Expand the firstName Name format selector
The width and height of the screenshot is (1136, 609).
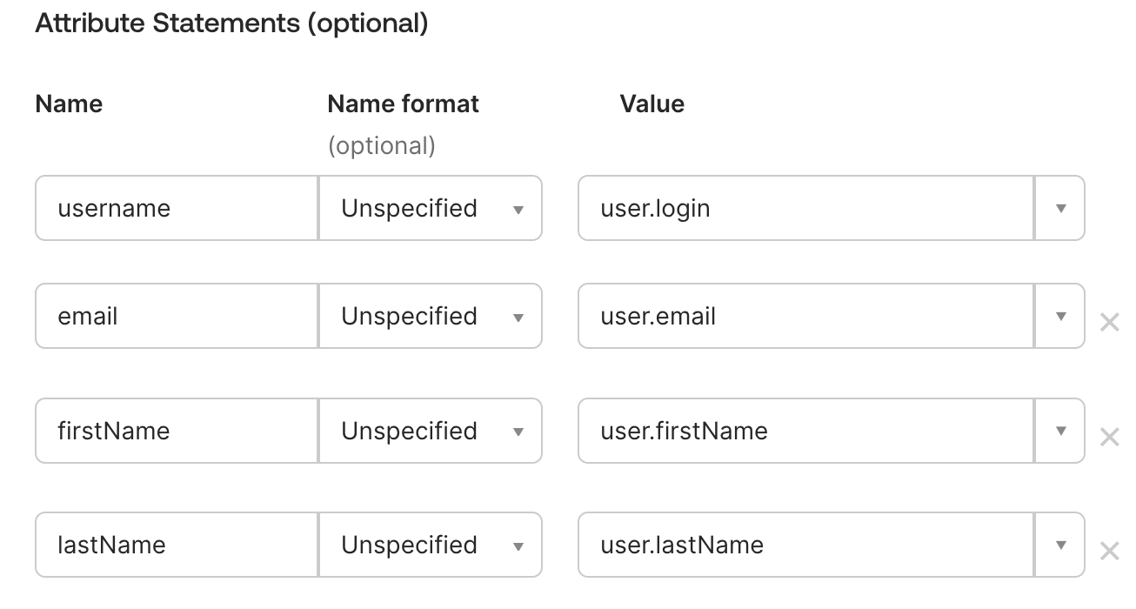[x=519, y=431]
